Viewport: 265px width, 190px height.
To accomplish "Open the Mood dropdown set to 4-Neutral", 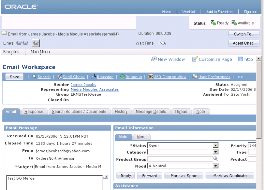I will point(215,166).
